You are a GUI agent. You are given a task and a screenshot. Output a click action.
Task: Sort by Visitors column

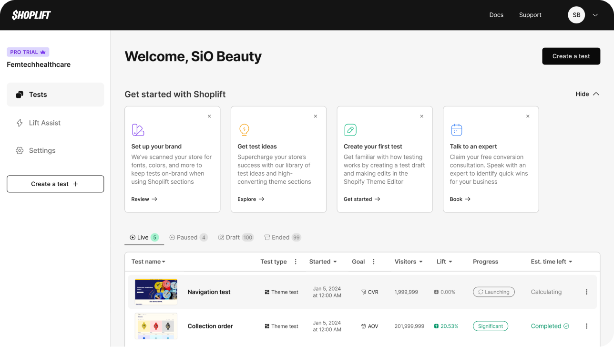click(409, 262)
